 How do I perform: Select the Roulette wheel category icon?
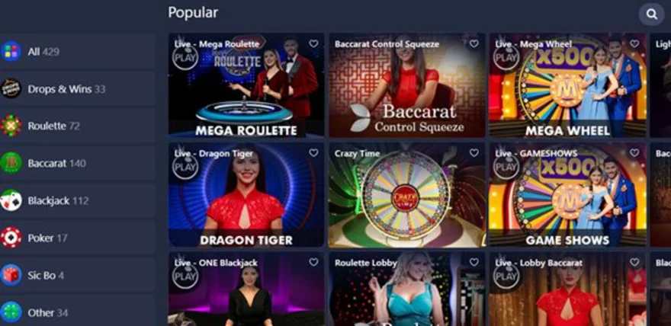tap(11, 126)
